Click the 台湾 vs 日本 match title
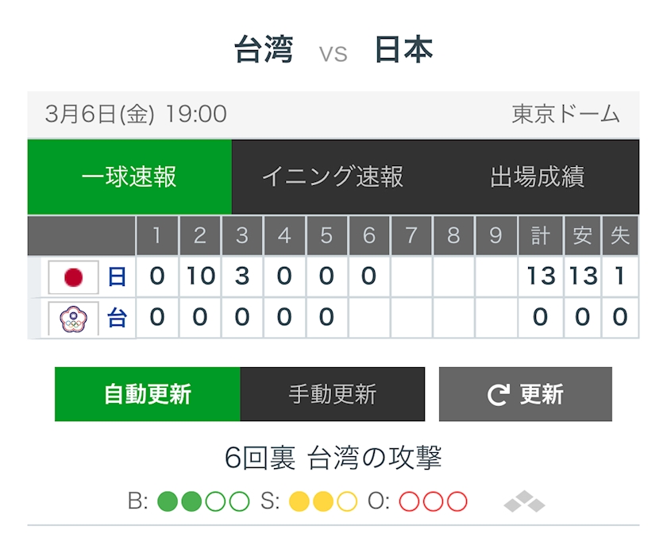667x534 pixels. click(x=333, y=51)
